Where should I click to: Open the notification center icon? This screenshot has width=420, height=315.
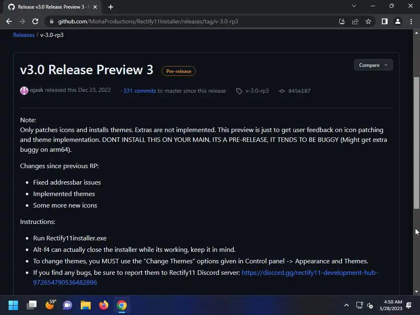(409, 305)
